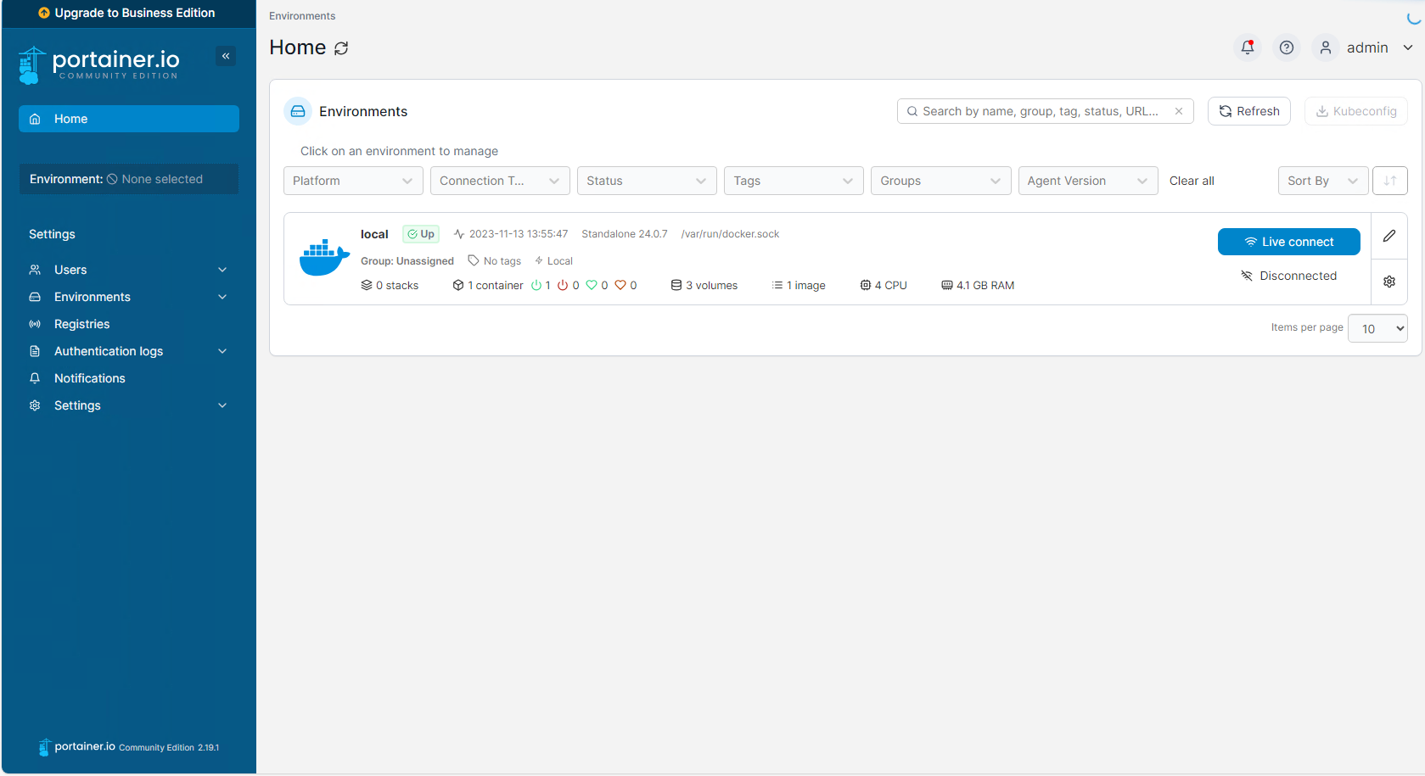
Task: Open the help question mark icon
Action: tap(1286, 47)
